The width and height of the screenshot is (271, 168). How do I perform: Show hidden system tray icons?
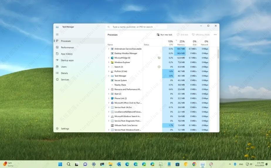click(230, 164)
